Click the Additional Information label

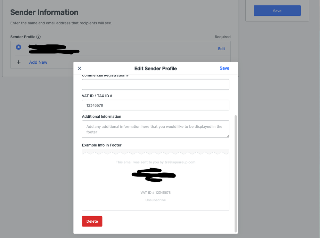pyautogui.click(x=102, y=116)
